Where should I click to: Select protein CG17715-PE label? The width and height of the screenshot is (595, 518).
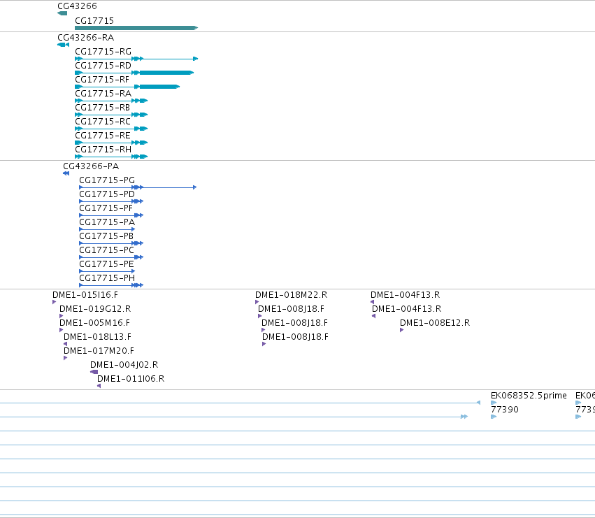[x=106, y=264]
